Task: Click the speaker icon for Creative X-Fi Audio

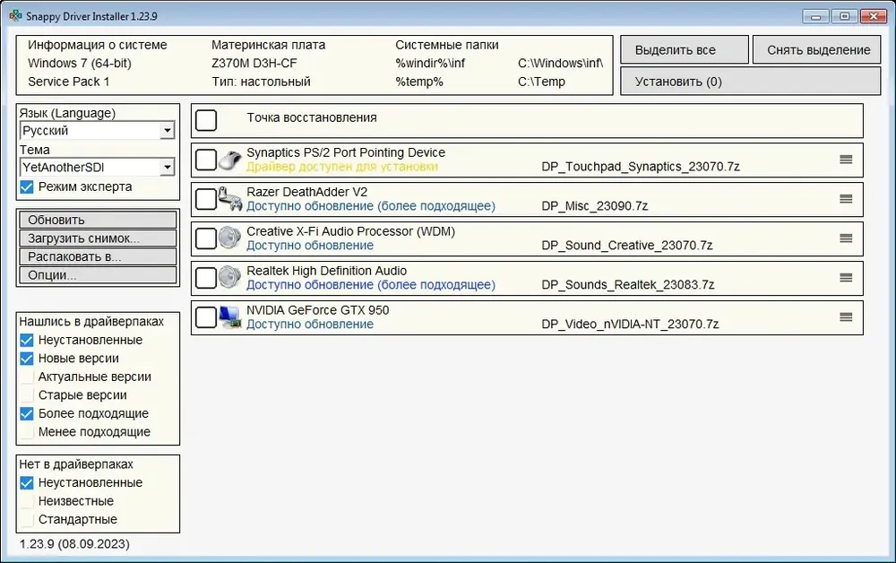Action: pos(230,238)
